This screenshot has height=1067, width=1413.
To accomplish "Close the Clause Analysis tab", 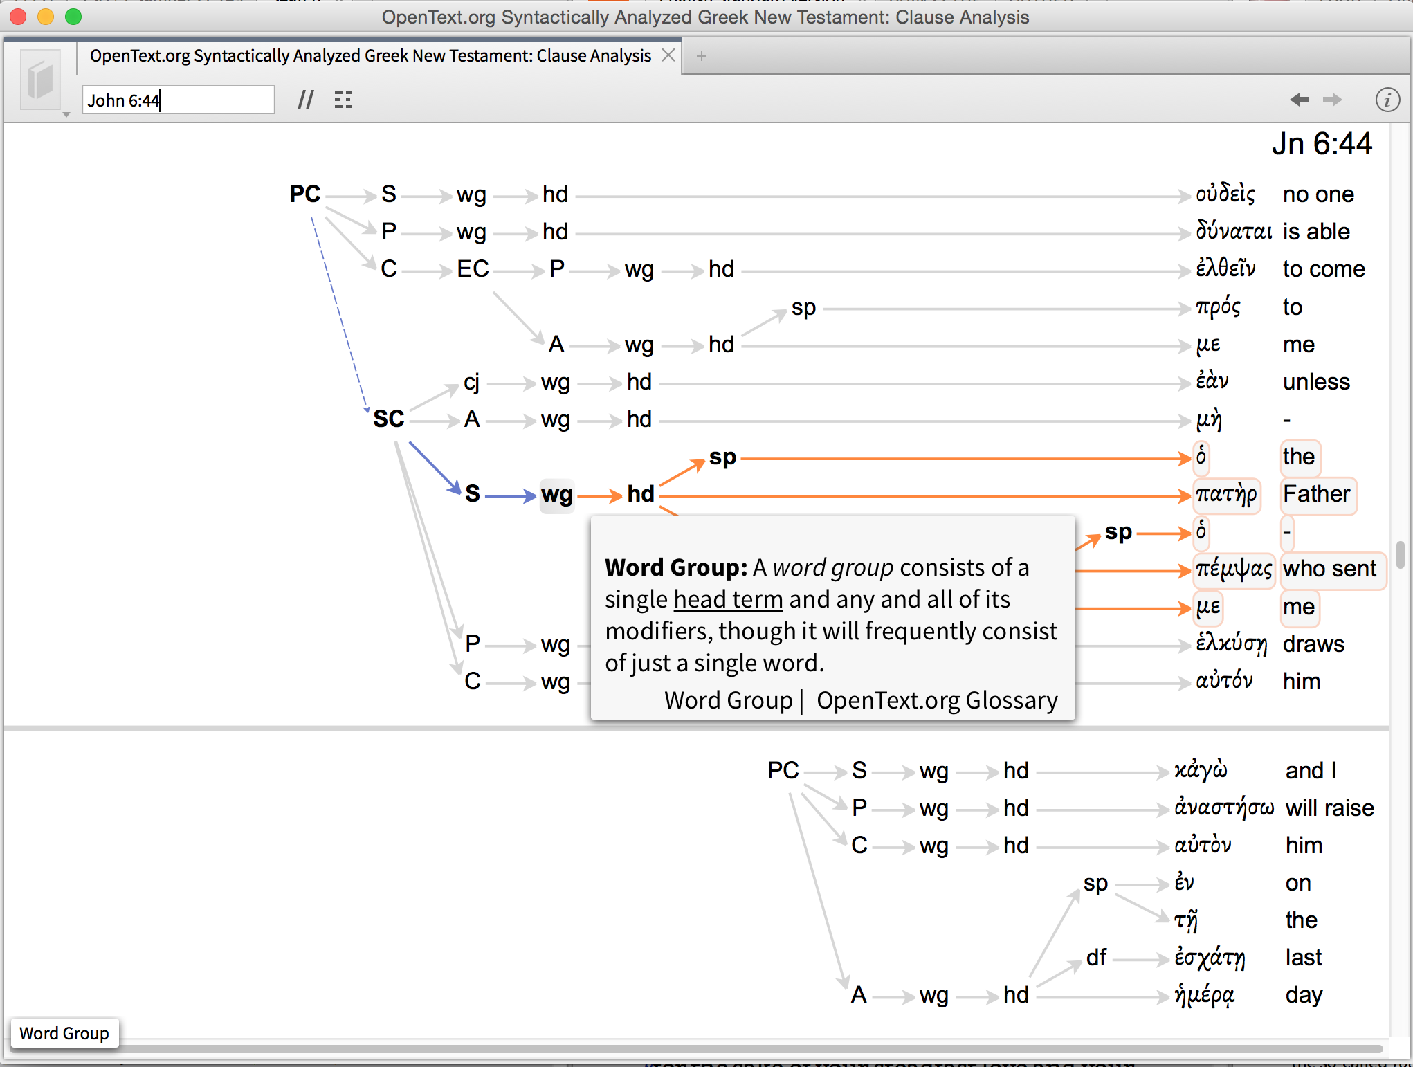I will [x=668, y=55].
